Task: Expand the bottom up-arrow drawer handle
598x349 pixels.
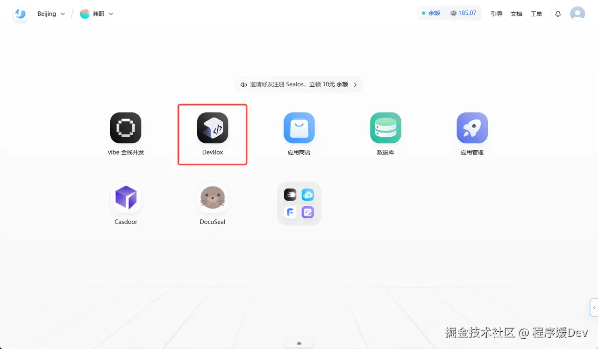Action: coord(299,343)
